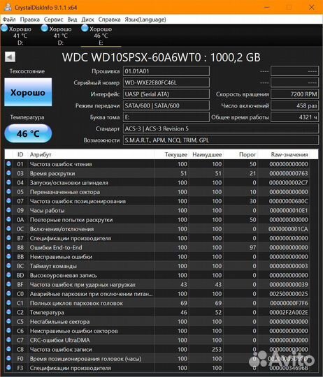Click status icon of attribute 0A
Image resolution: width=323 pixels, height=377 pixels.
8,219
